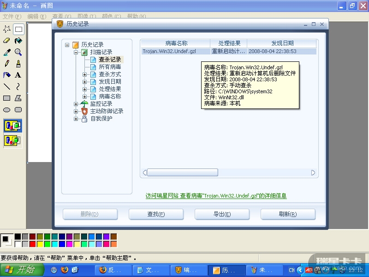This screenshot has width=369, height=277.
Task: Click the CH language indicator in tray
Action: point(292,270)
